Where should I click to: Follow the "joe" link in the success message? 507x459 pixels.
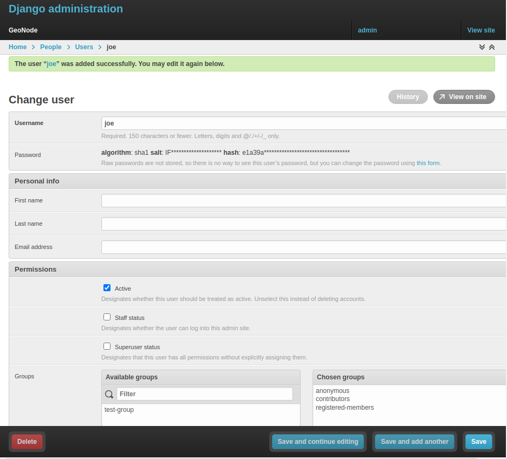pos(51,63)
